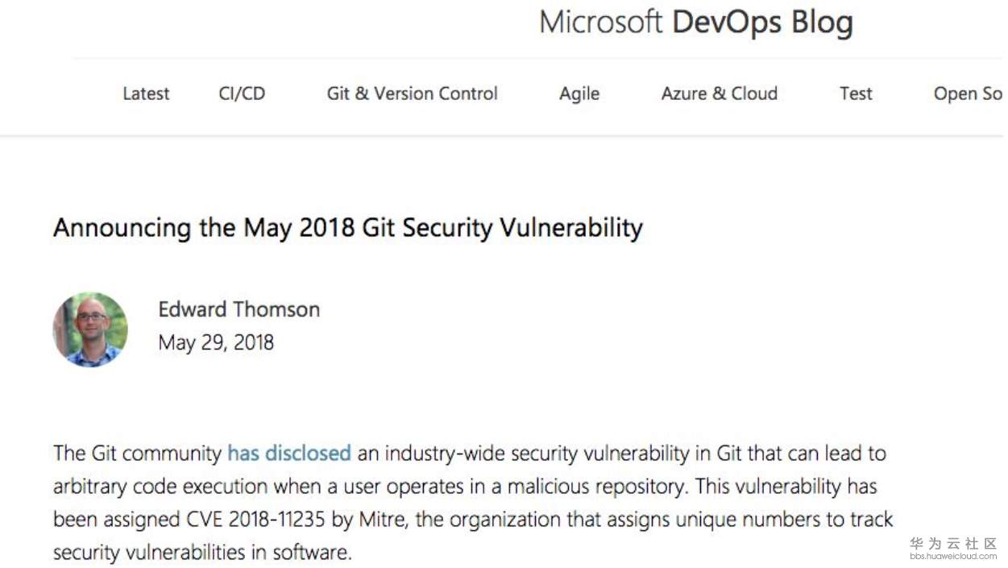The width and height of the screenshot is (1008, 568).
Task: Switch to the CI/CD section
Action: click(x=242, y=93)
